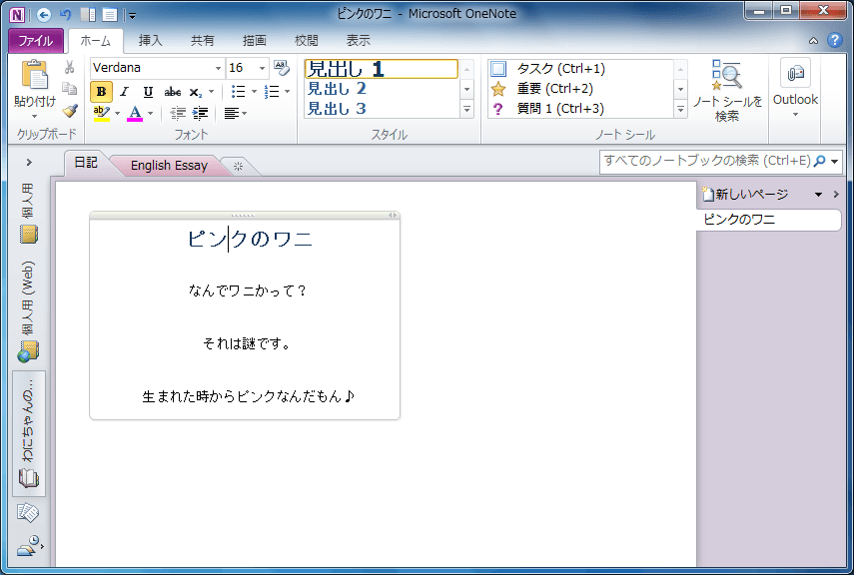
Task: Switch to the 描画 ribbon tab
Action: (x=255, y=40)
